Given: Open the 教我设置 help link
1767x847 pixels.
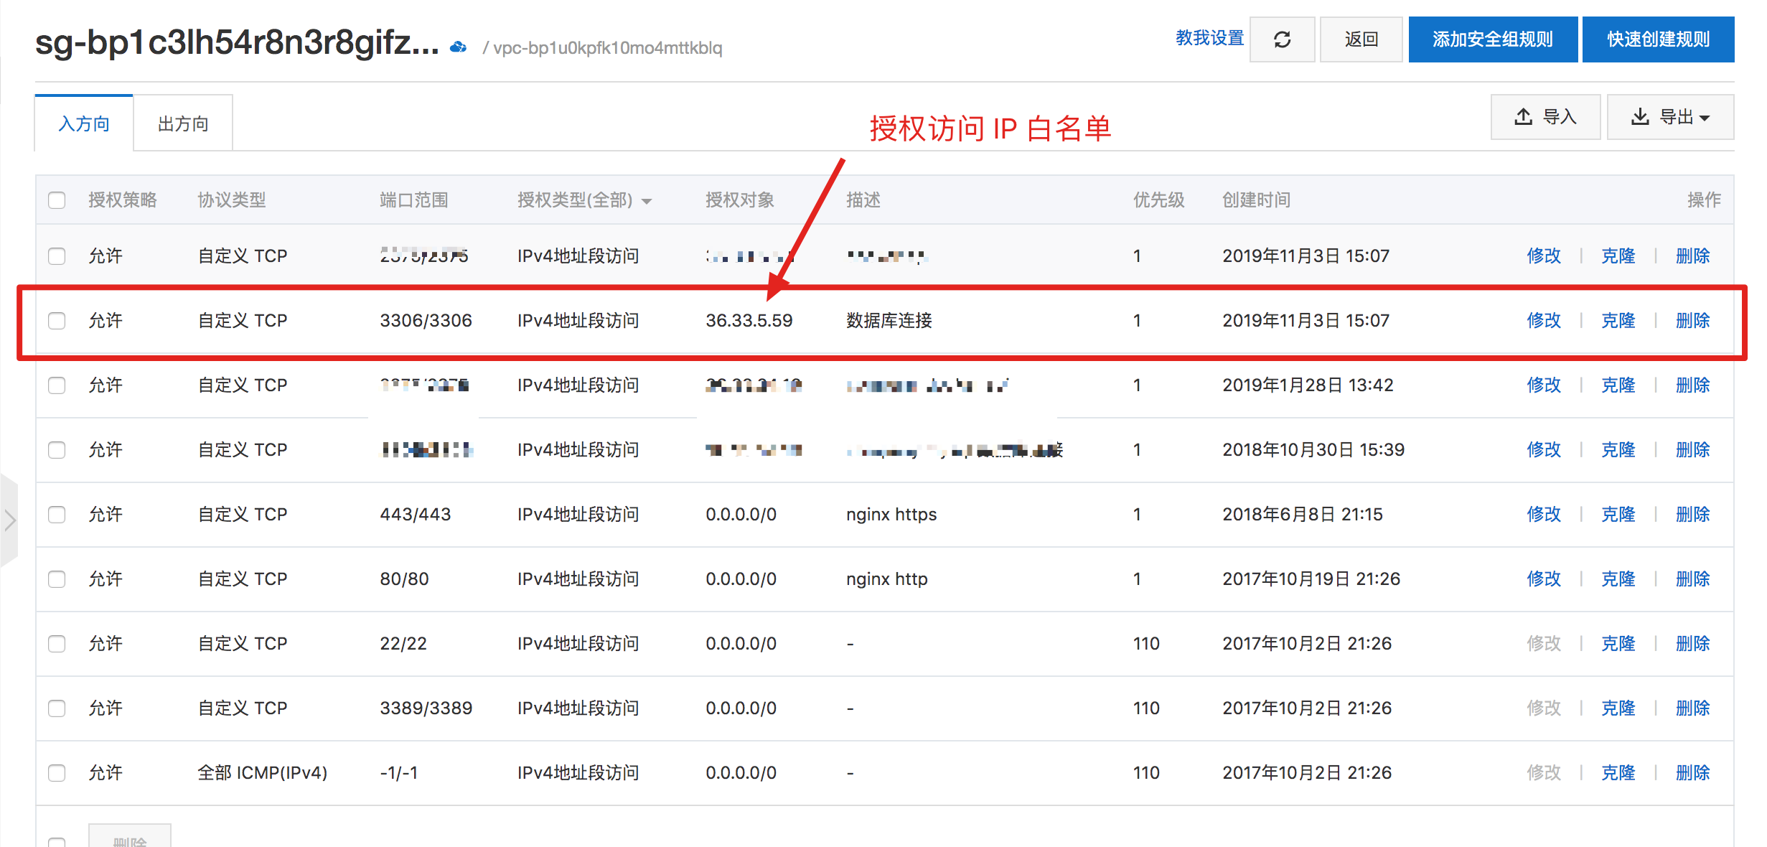Looking at the screenshot, I should (x=1209, y=38).
